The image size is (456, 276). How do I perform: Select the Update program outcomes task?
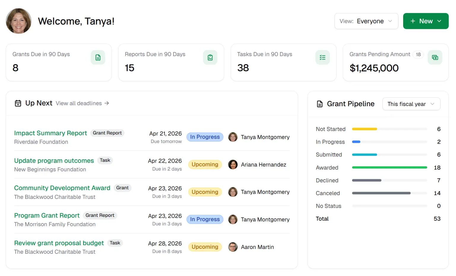[x=54, y=161]
